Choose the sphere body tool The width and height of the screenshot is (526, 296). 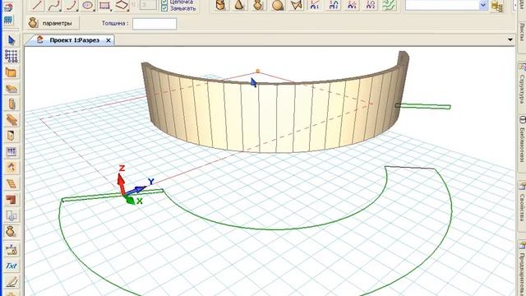click(278, 6)
